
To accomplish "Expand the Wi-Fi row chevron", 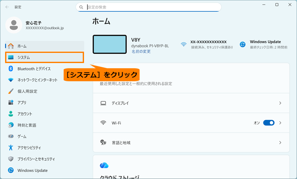I will pyautogui.click(x=280, y=123).
